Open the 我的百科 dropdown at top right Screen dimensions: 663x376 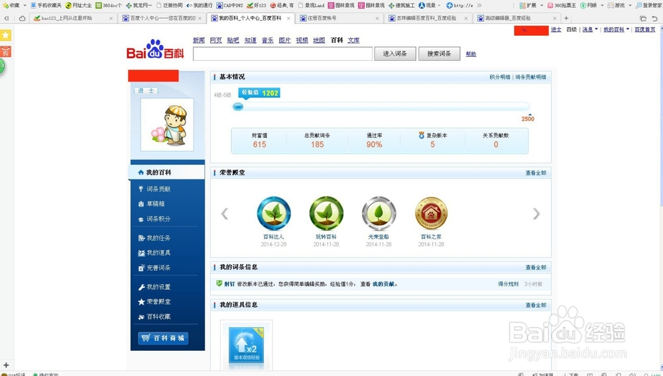coord(616,30)
